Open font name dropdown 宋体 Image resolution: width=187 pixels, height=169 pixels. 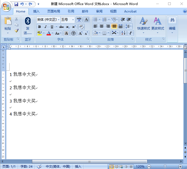coord(59,20)
